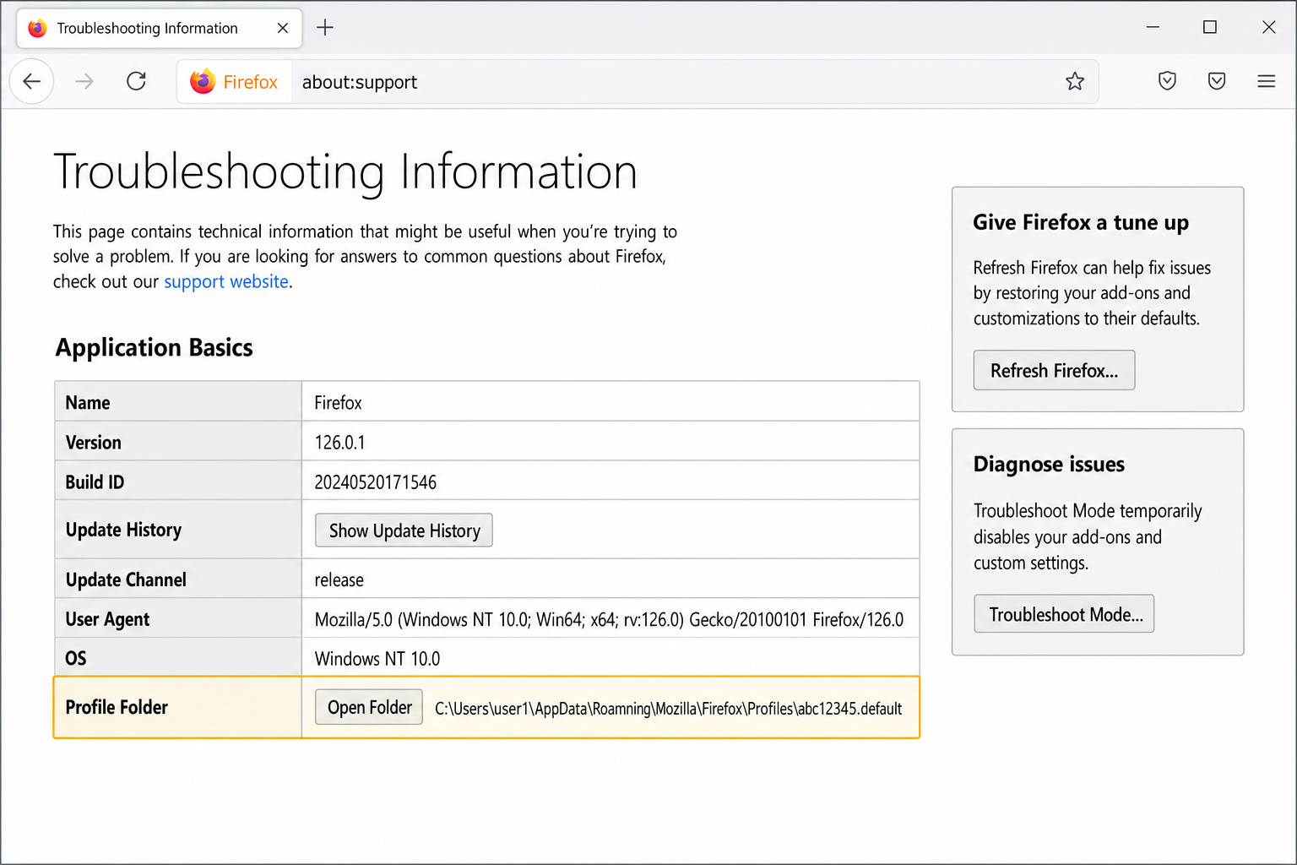
Task: Close the Troubleshooting Information tab
Action: click(283, 28)
